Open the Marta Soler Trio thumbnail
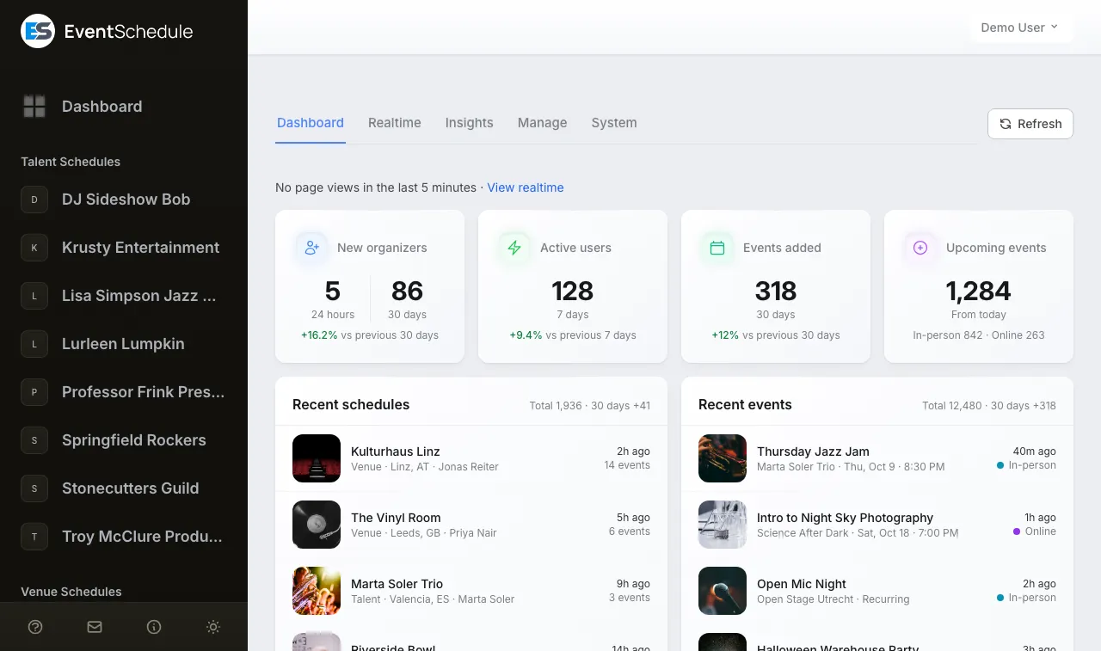Image resolution: width=1101 pixels, height=651 pixels. click(317, 591)
